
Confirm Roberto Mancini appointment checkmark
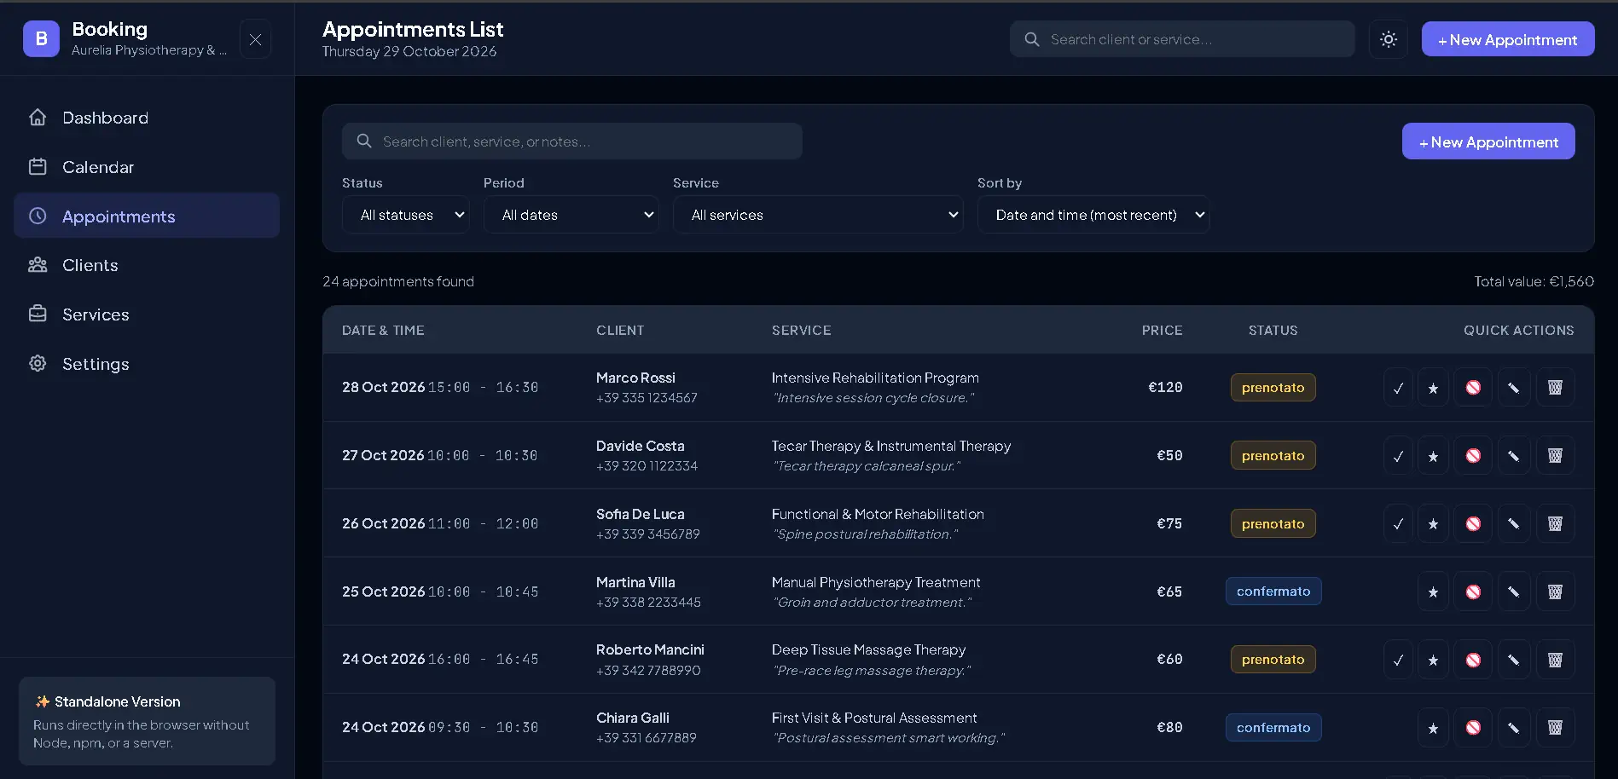pyautogui.click(x=1398, y=660)
